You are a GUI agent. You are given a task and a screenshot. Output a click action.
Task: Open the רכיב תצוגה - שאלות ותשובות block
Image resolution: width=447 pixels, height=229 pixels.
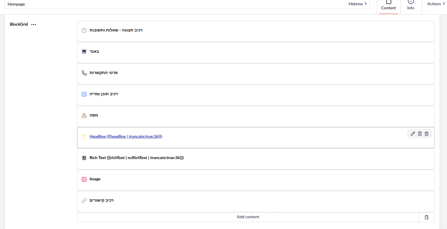pos(256,31)
